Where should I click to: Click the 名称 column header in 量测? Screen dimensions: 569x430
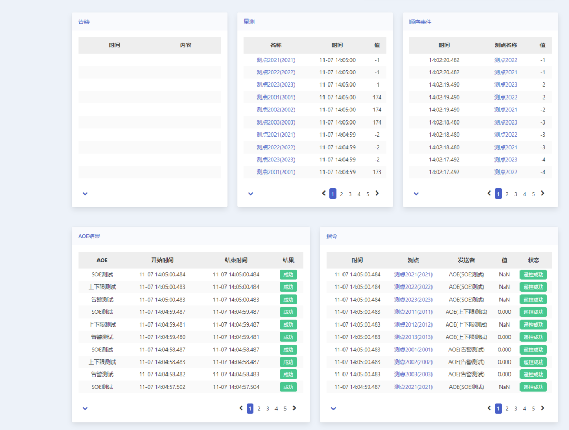(x=276, y=45)
